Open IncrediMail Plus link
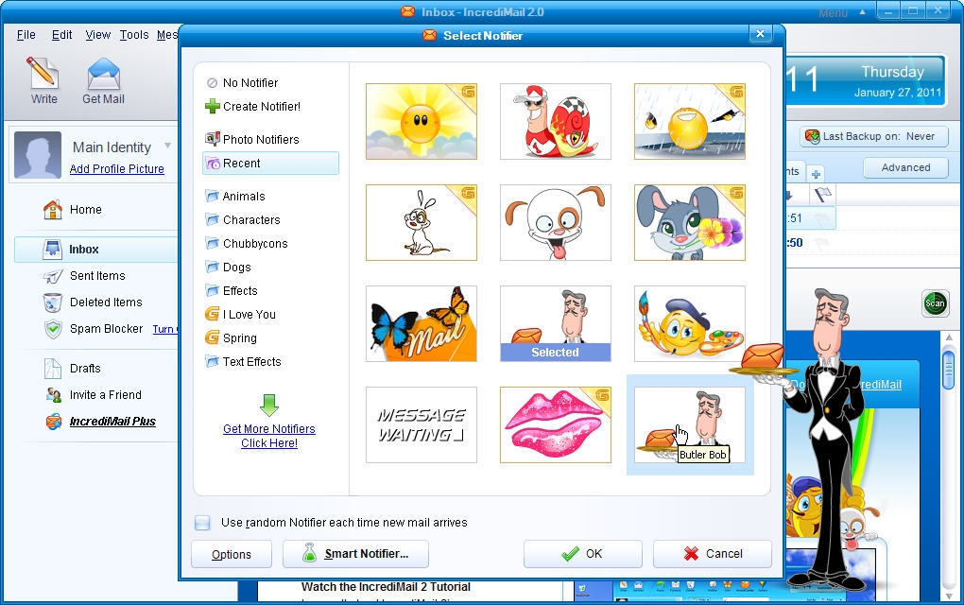Screen dimensions: 964x605 [101, 422]
